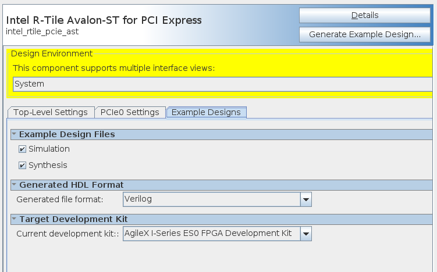This screenshot has height=272, width=437.
Task: Click the Design Environment group label
Action: point(52,53)
